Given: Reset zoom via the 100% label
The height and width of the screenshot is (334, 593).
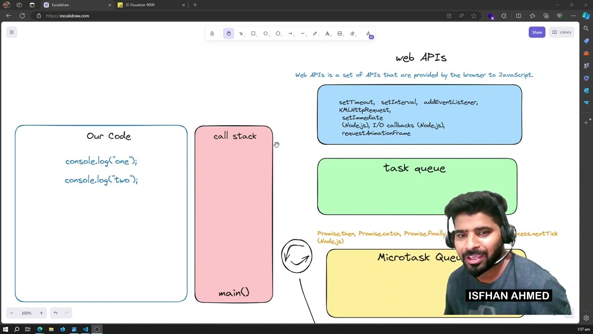Looking at the screenshot, I should (x=26, y=313).
